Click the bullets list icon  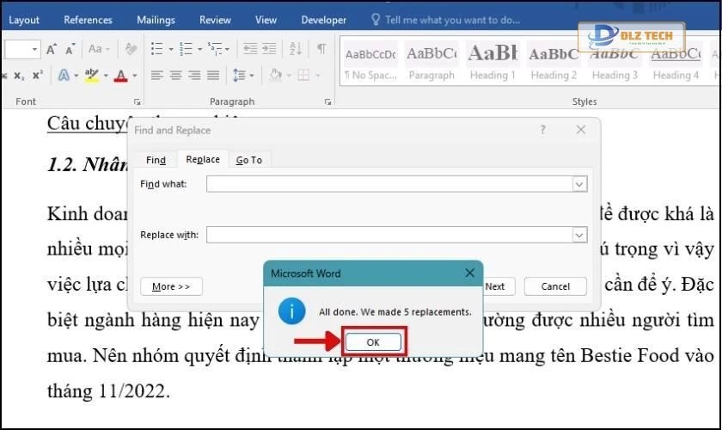(156, 49)
